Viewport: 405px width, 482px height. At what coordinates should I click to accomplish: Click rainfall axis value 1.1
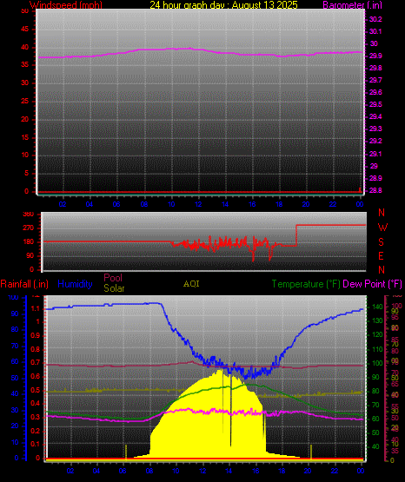pos(36,308)
